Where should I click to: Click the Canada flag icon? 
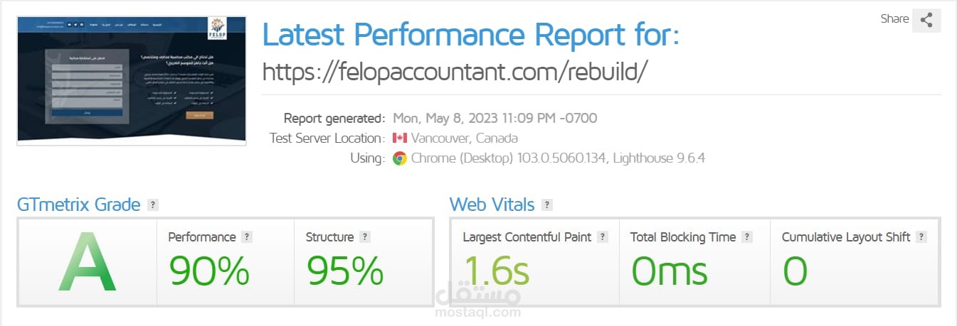click(x=399, y=138)
